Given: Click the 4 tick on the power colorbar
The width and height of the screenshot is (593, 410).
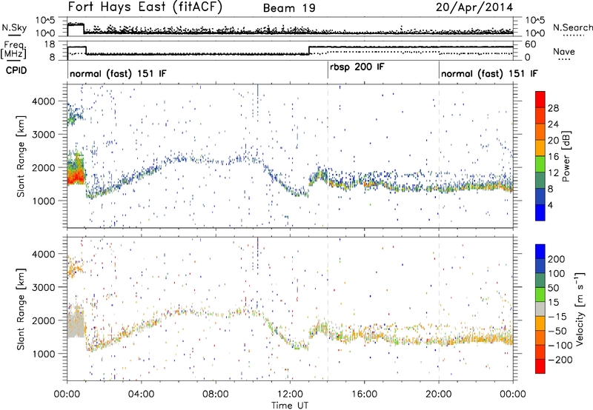Looking at the screenshot, I should [x=550, y=205].
